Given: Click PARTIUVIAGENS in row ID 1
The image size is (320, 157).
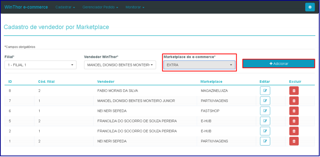Looking at the screenshot, I should coord(214,141).
